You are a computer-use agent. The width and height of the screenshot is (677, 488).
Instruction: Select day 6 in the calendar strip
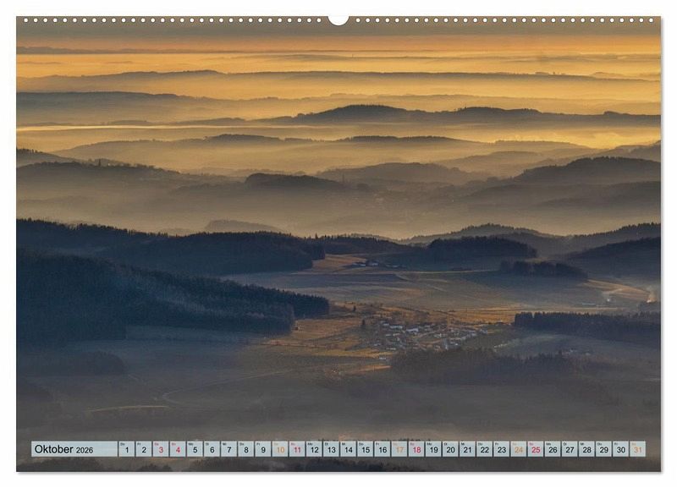point(212,449)
